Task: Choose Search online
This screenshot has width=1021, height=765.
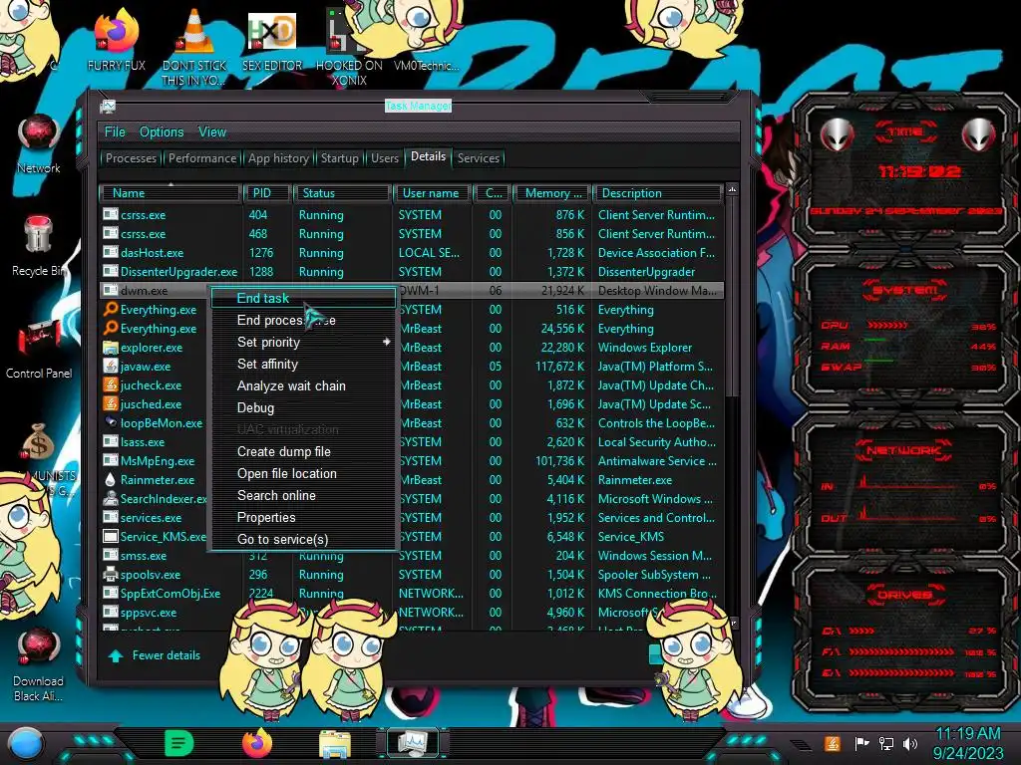Action: (x=303, y=496)
